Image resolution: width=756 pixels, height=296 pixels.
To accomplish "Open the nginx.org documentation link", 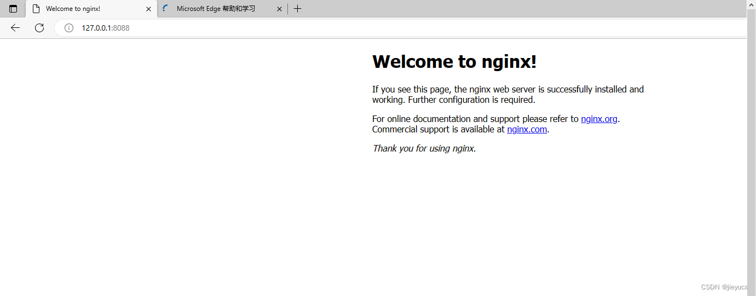I will click(x=599, y=119).
